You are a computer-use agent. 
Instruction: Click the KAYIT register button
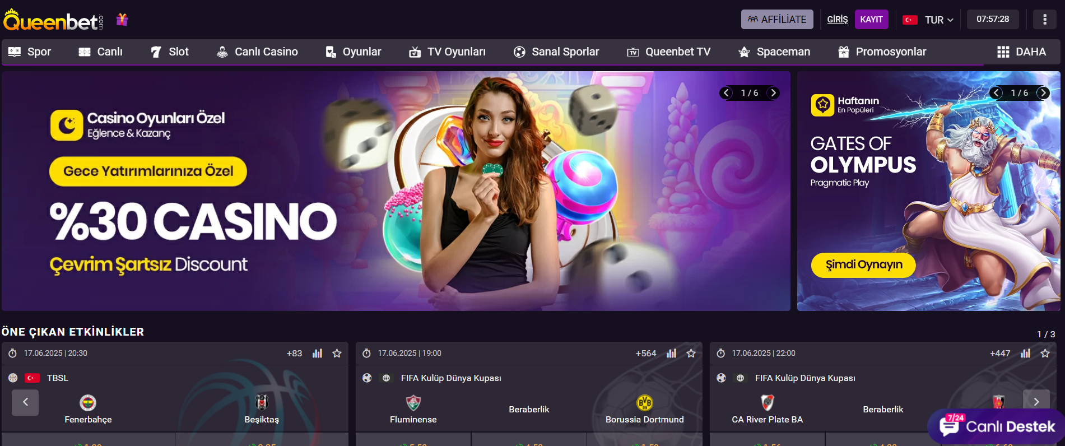(x=871, y=20)
